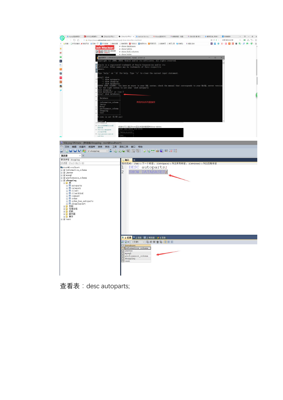Click the filter tables input field

(90, 163)
